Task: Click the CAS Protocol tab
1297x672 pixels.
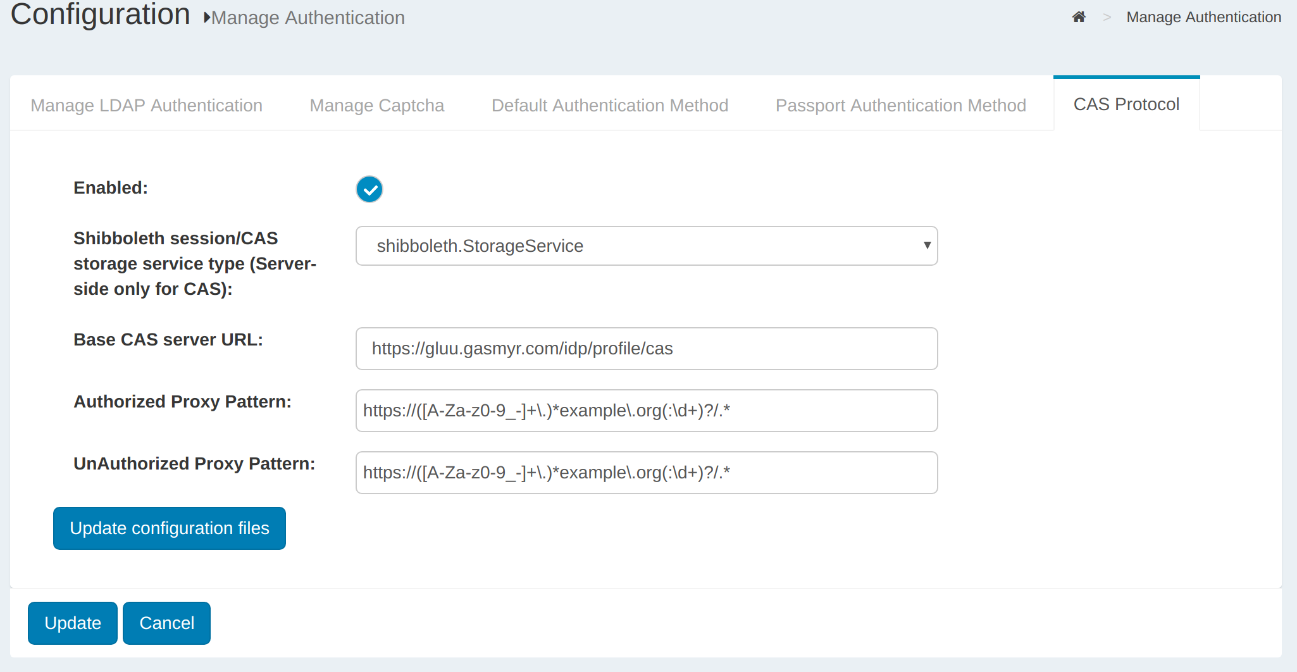Action: tap(1126, 104)
